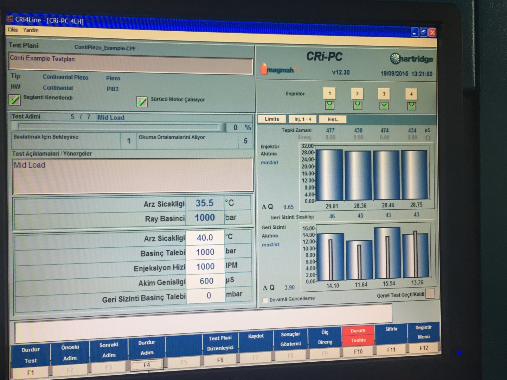This screenshot has height=380, width=507.
Task: Switch to the Limits tab
Action: click(x=272, y=119)
